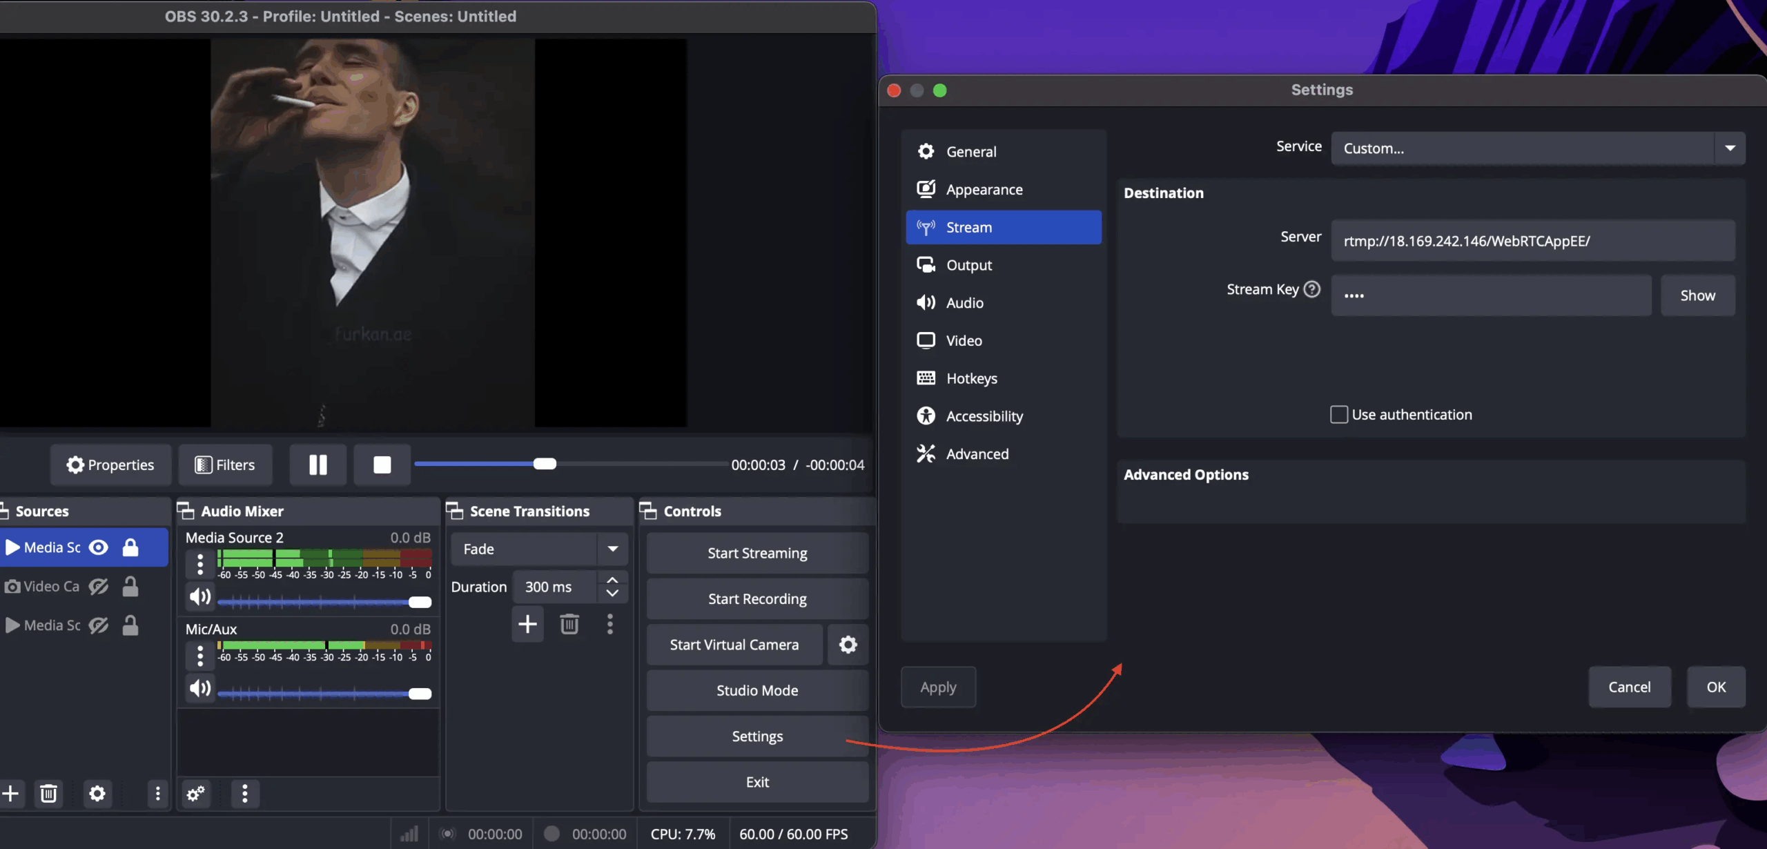Image resolution: width=1767 pixels, height=849 pixels.
Task: Click the Stream Key field
Action: click(1491, 295)
